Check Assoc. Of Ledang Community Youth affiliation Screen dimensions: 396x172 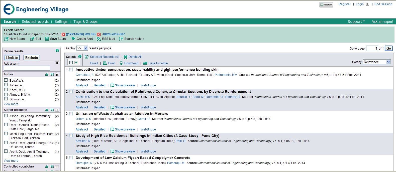point(6,116)
